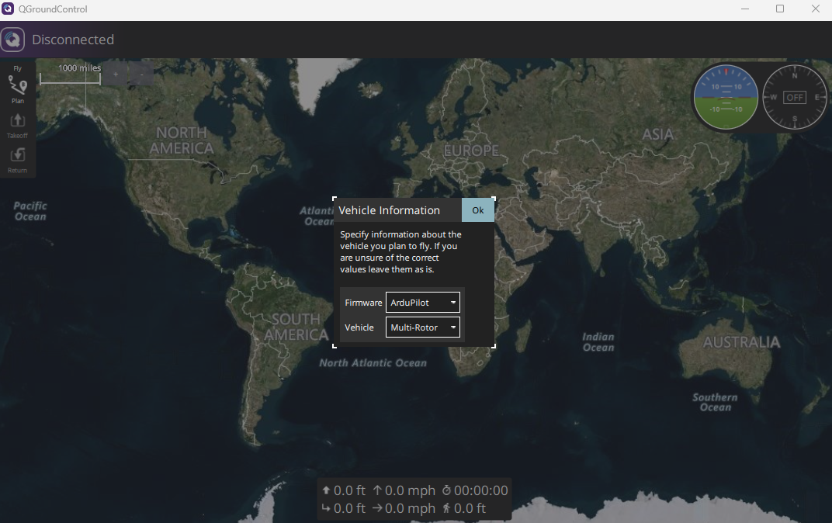Click the horizontal speed arrow icon
832x523 pixels.
377,509
